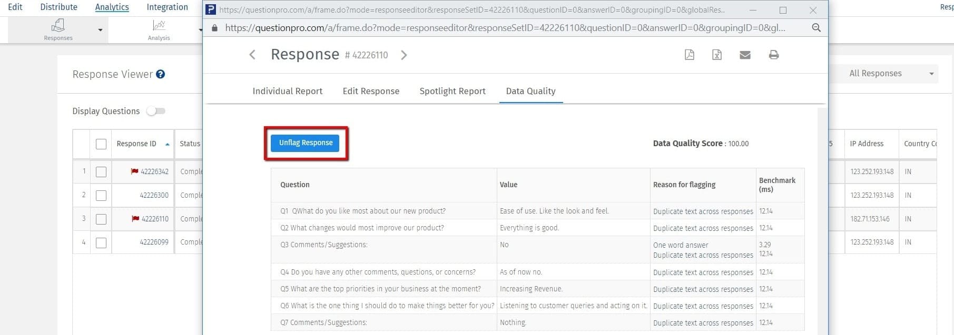The width and height of the screenshot is (954, 335).
Task: Open response ID 42226300 link
Action: tap(154, 195)
